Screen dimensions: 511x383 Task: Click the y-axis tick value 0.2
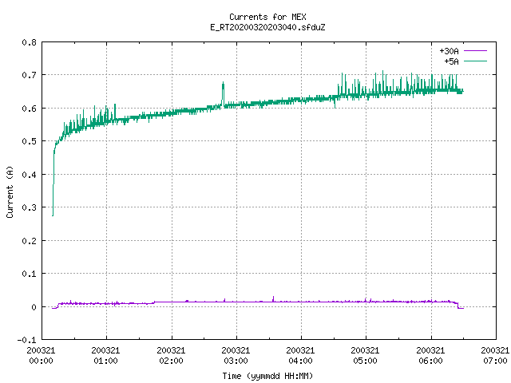(29, 241)
